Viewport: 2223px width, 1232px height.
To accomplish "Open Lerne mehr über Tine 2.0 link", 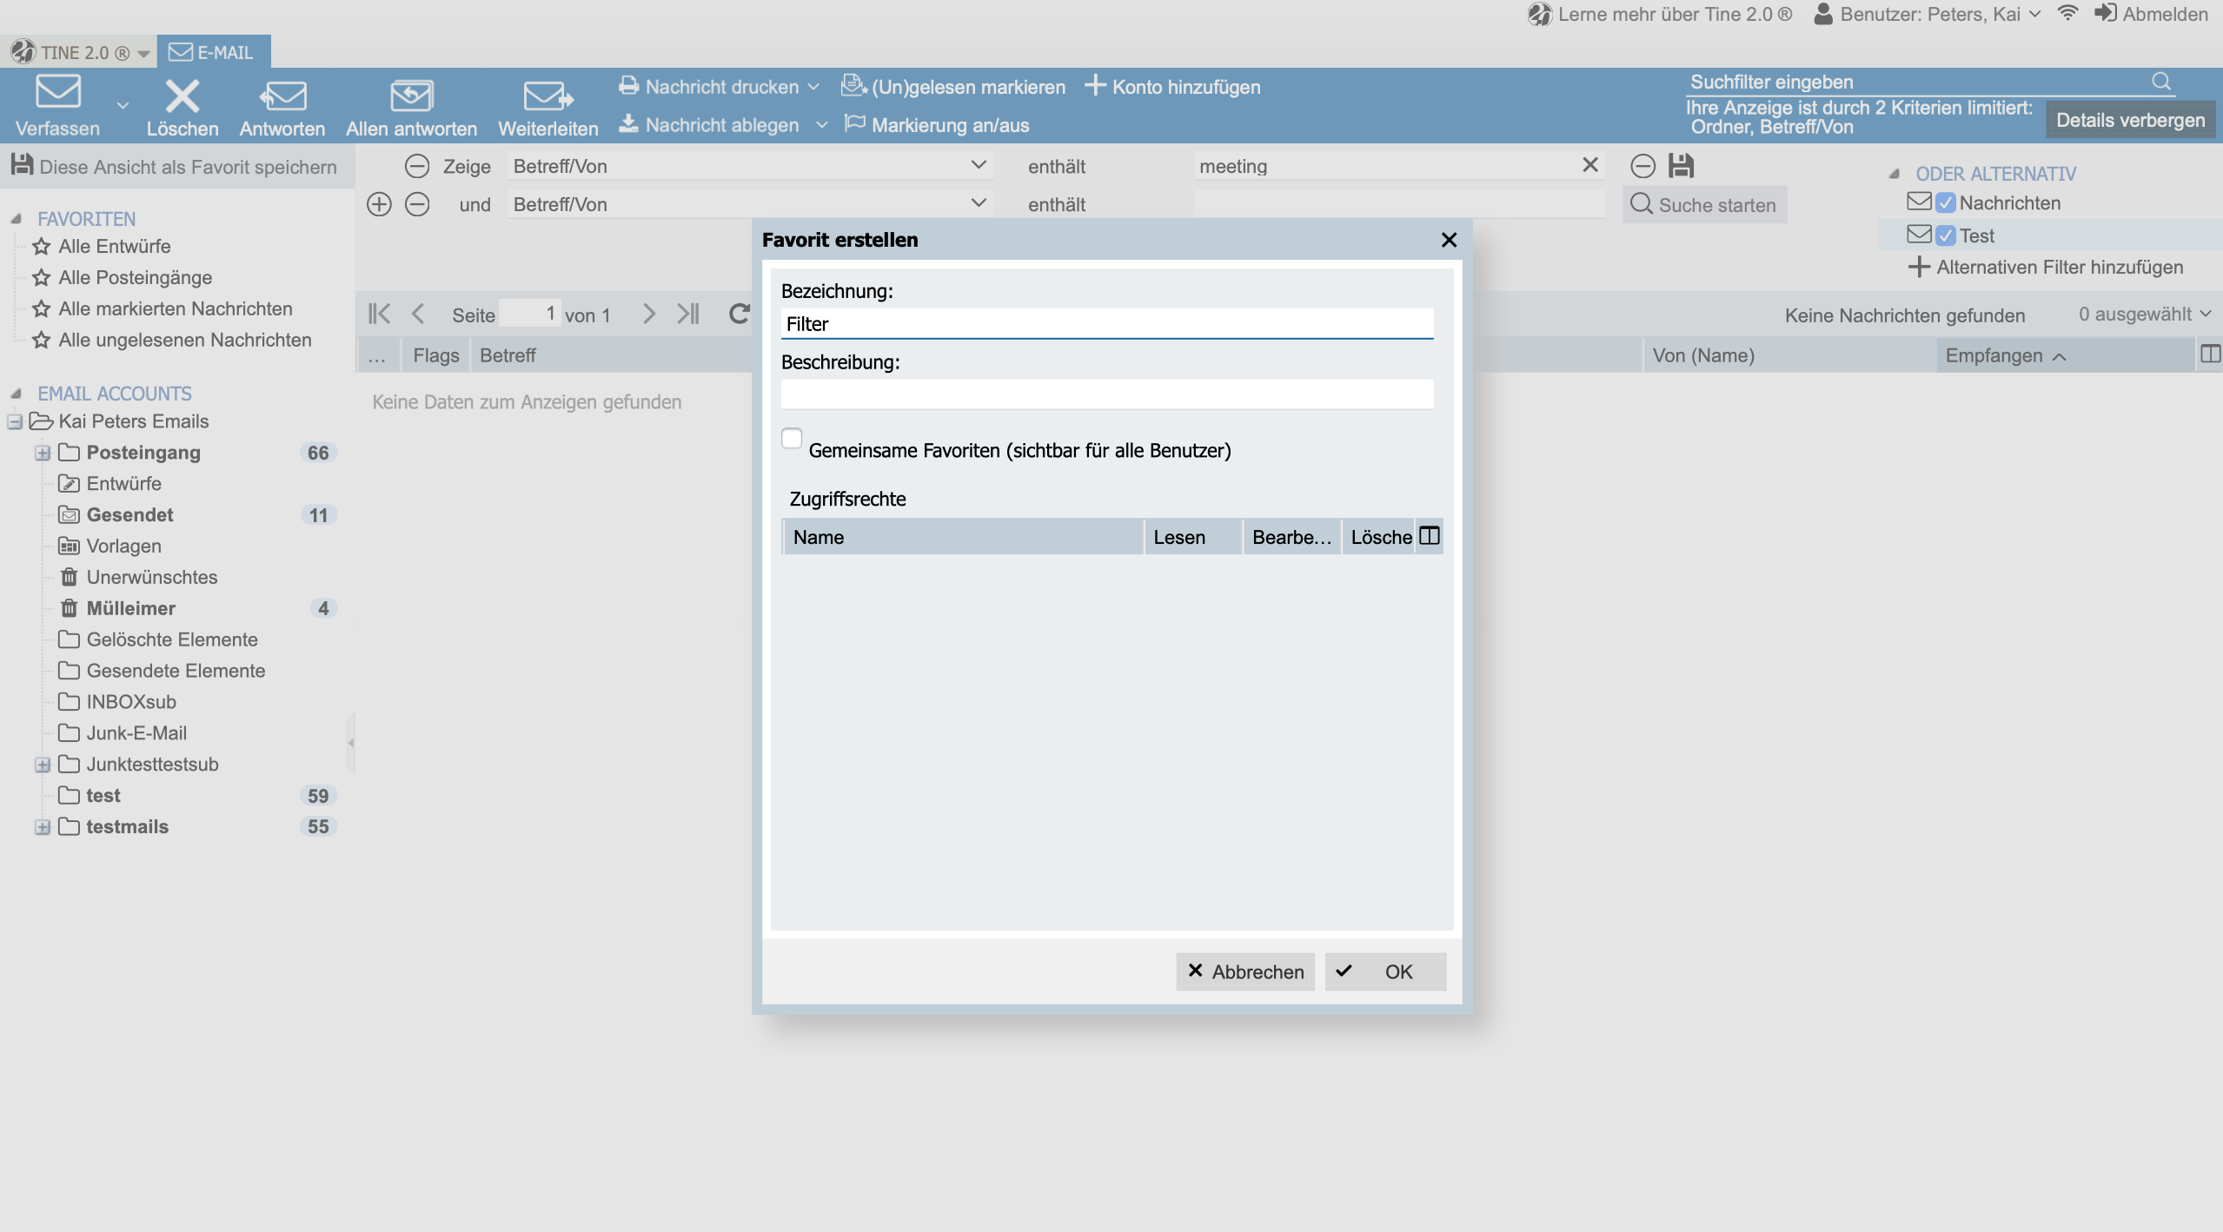I will click(x=1660, y=14).
